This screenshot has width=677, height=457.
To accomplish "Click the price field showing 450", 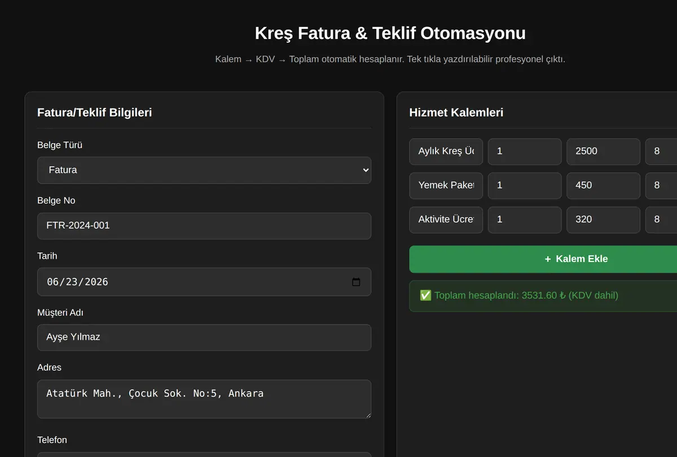I will coord(604,186).
